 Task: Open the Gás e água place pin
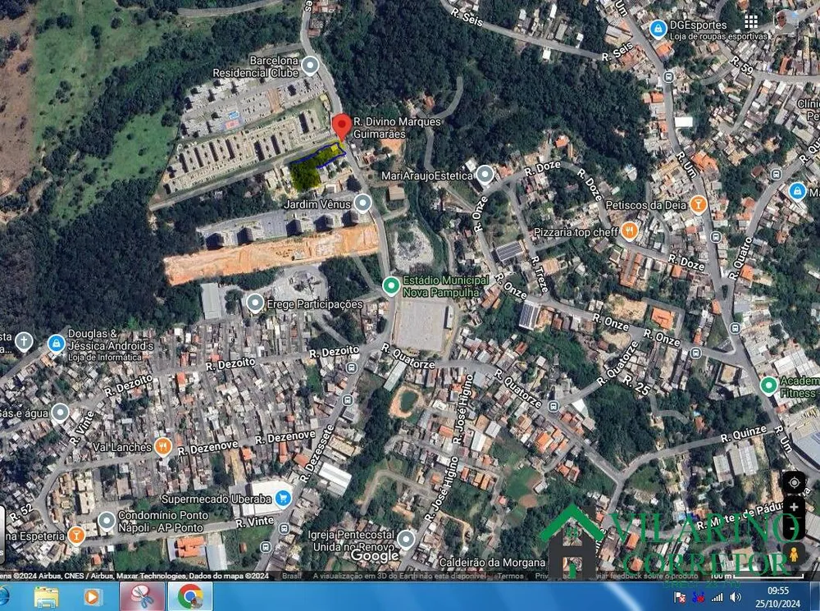pos(60,413)
